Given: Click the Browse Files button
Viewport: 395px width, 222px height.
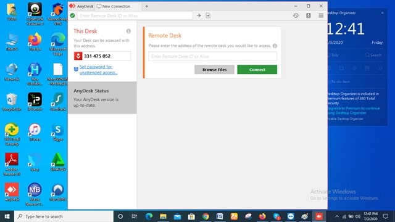Looking at the screenshot, I should click(214, 70).
